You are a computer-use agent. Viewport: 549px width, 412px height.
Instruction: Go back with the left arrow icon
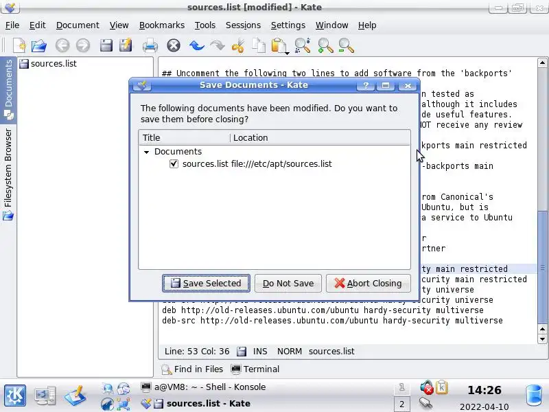(62, 45)
